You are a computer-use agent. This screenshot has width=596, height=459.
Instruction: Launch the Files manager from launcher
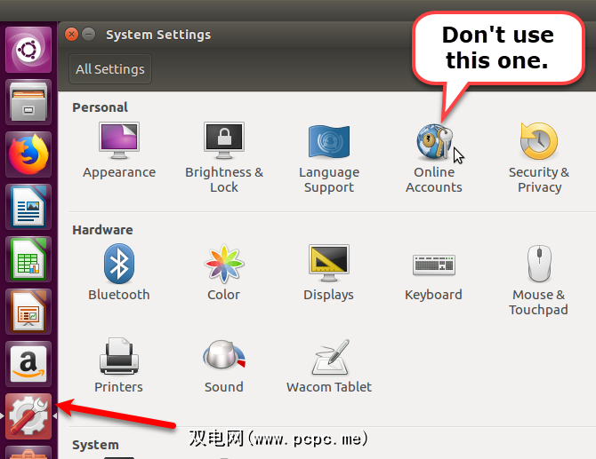click(x=28, y=102)
